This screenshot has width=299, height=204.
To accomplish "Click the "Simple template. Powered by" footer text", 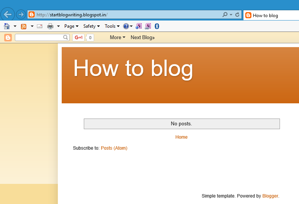I will tap(231, 196).
